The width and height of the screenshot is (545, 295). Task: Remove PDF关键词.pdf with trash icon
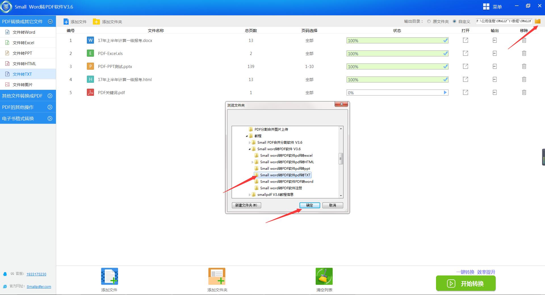pyautogui.click(x=524, y=92)
